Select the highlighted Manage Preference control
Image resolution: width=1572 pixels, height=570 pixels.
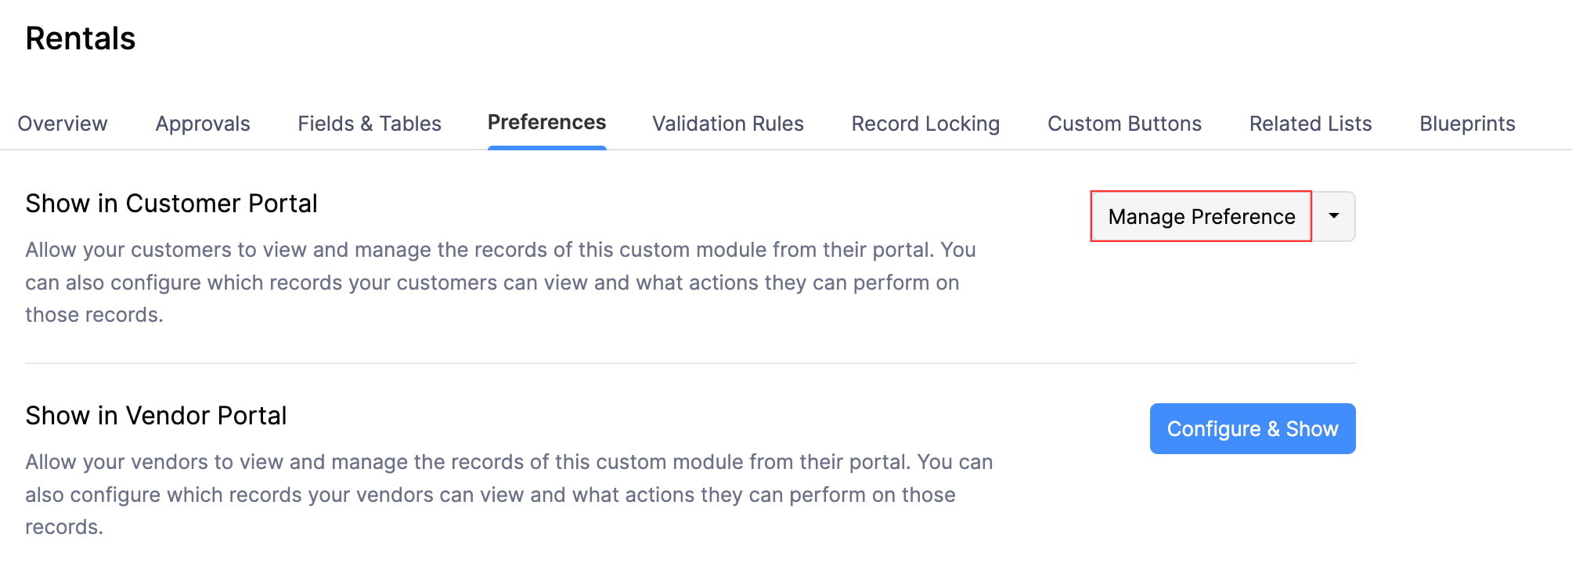point(1200,217)
